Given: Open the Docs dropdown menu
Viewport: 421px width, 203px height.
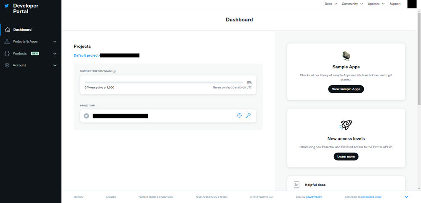Looking at the screenshot, I should click(331, 4).
